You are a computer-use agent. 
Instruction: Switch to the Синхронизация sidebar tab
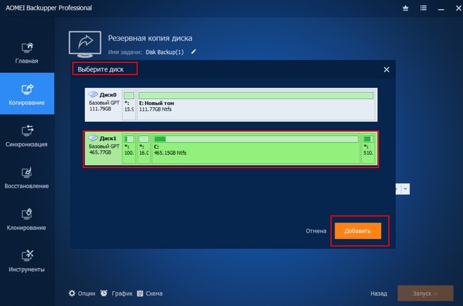(27, 136)
